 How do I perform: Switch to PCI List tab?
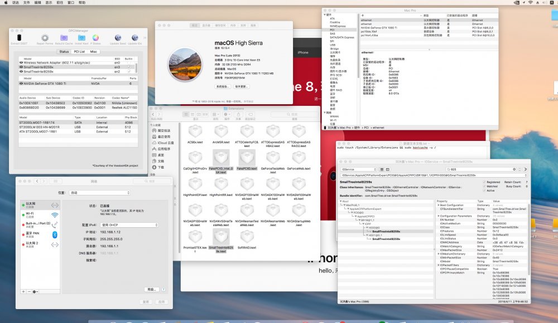(79, 52)
